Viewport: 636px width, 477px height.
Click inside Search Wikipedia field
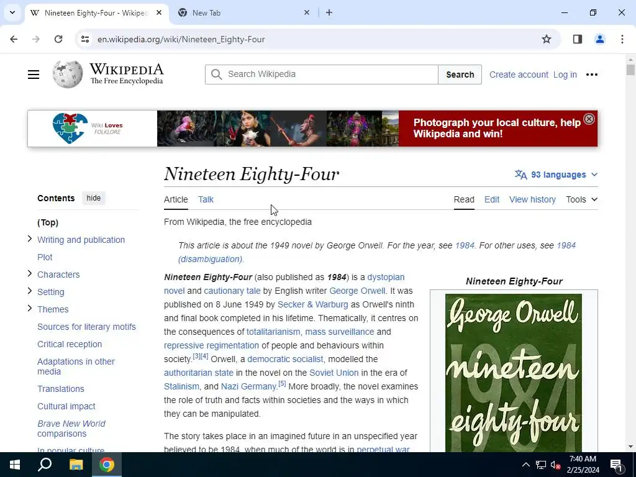pyautogui.click(x=321, y=75)
